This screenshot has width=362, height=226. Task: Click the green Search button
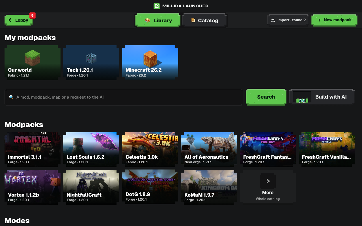[266, 97]
